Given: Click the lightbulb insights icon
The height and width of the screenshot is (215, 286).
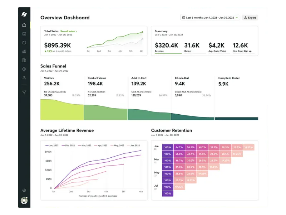Looking at the screenshot, I should (24, 92).
